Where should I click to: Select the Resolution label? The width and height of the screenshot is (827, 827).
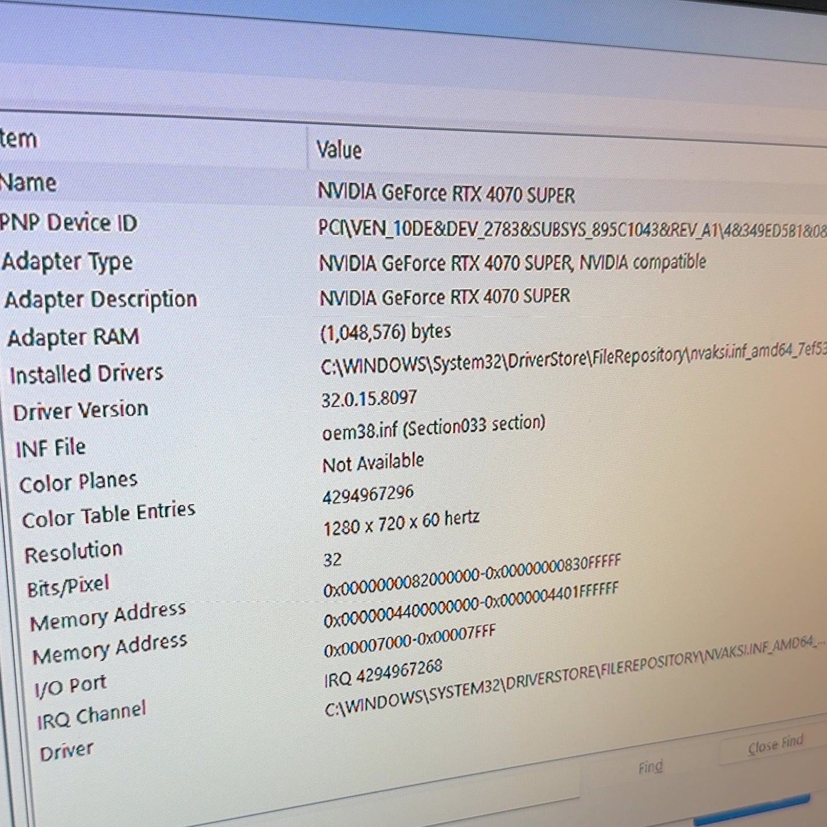click(x=73, y=552)
